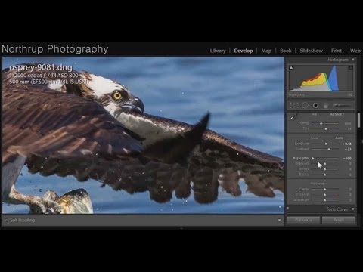This screenshot has width=363, height=272.
Task: Enable the Soft Proofing checkbox
Action: 6,220
